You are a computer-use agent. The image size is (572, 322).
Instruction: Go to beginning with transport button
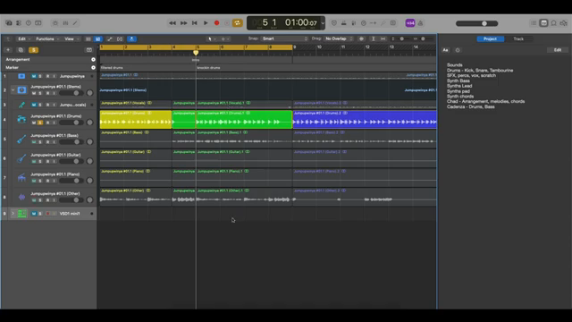click(x=195, y=23)
